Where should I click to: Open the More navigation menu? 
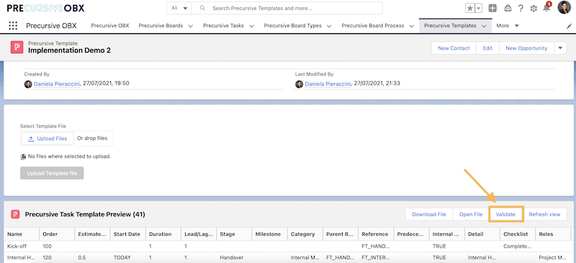click(x=508, y=26)
